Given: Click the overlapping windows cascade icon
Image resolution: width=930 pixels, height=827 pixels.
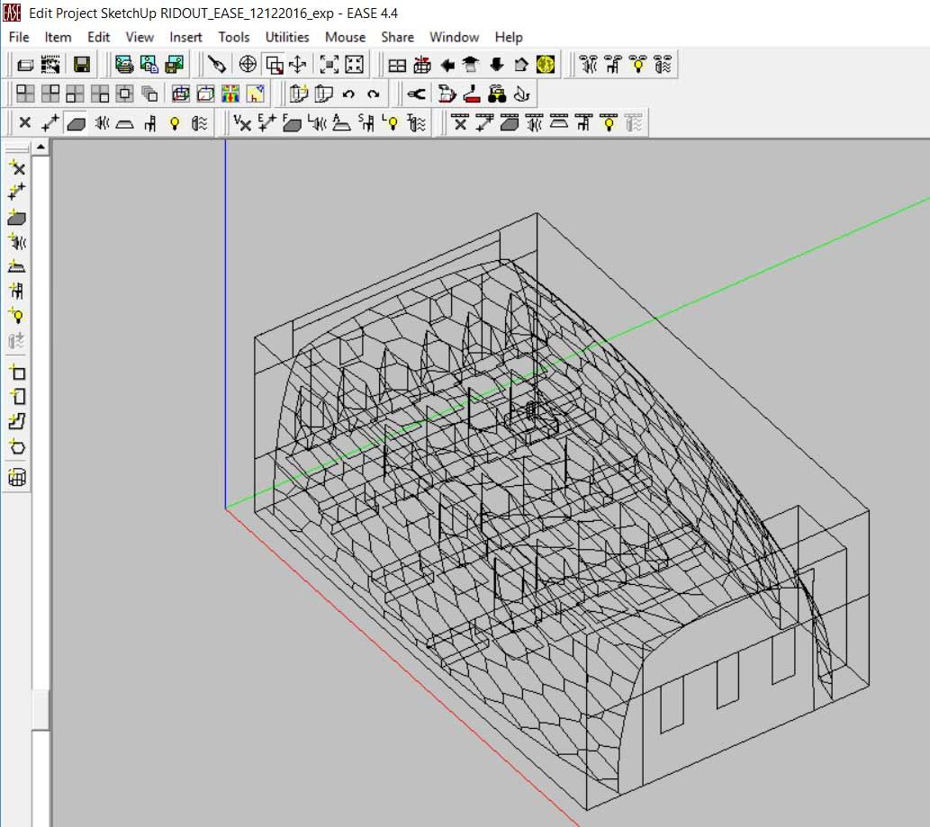Looking at the screenshot, I should pos(149,94).
